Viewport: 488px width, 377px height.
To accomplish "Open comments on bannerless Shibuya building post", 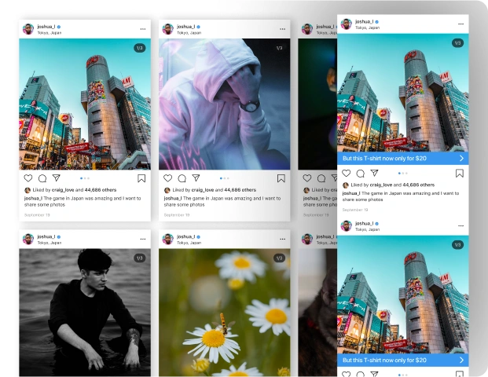I will point(42,178).
